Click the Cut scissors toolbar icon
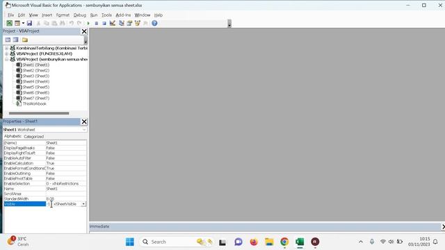This screenshot has width=445, height=250. [x=38, y=23]
